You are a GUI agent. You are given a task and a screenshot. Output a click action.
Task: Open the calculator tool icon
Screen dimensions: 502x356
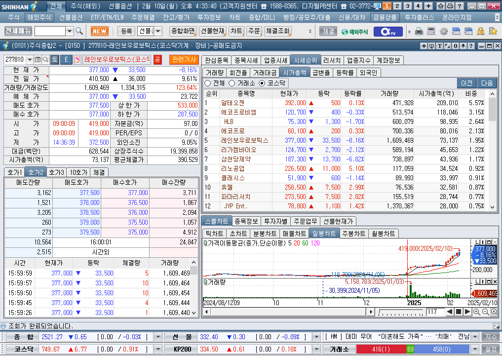[x=431, y=32]
